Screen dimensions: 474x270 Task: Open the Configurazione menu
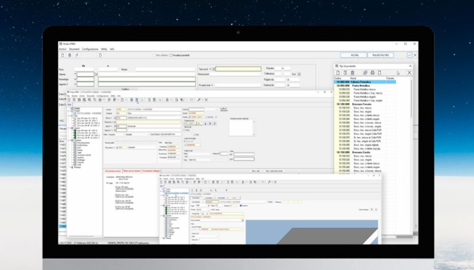[90, 49]
